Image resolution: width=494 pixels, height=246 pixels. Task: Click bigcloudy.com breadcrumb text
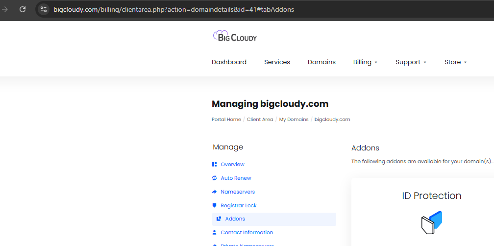click(x=332, y=120)
